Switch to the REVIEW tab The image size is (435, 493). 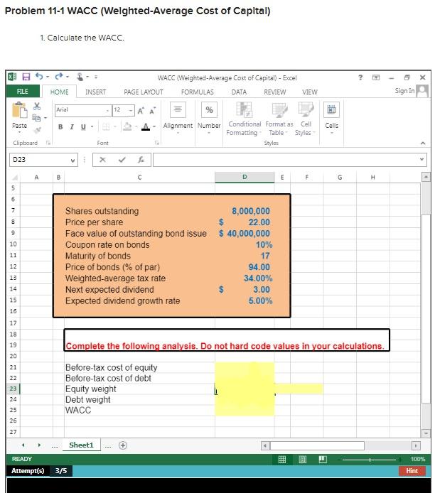274,92
